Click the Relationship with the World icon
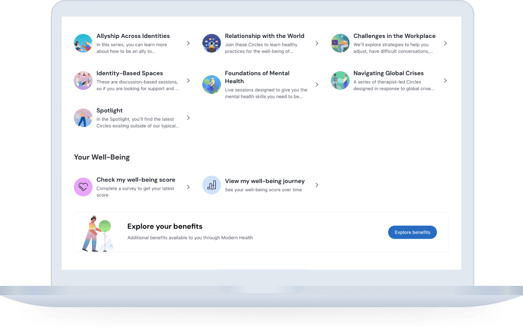 point(212,43)
